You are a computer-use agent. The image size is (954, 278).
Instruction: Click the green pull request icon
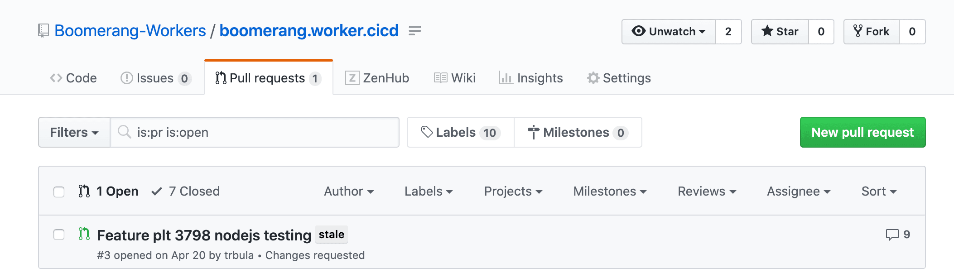click(84, 234)
